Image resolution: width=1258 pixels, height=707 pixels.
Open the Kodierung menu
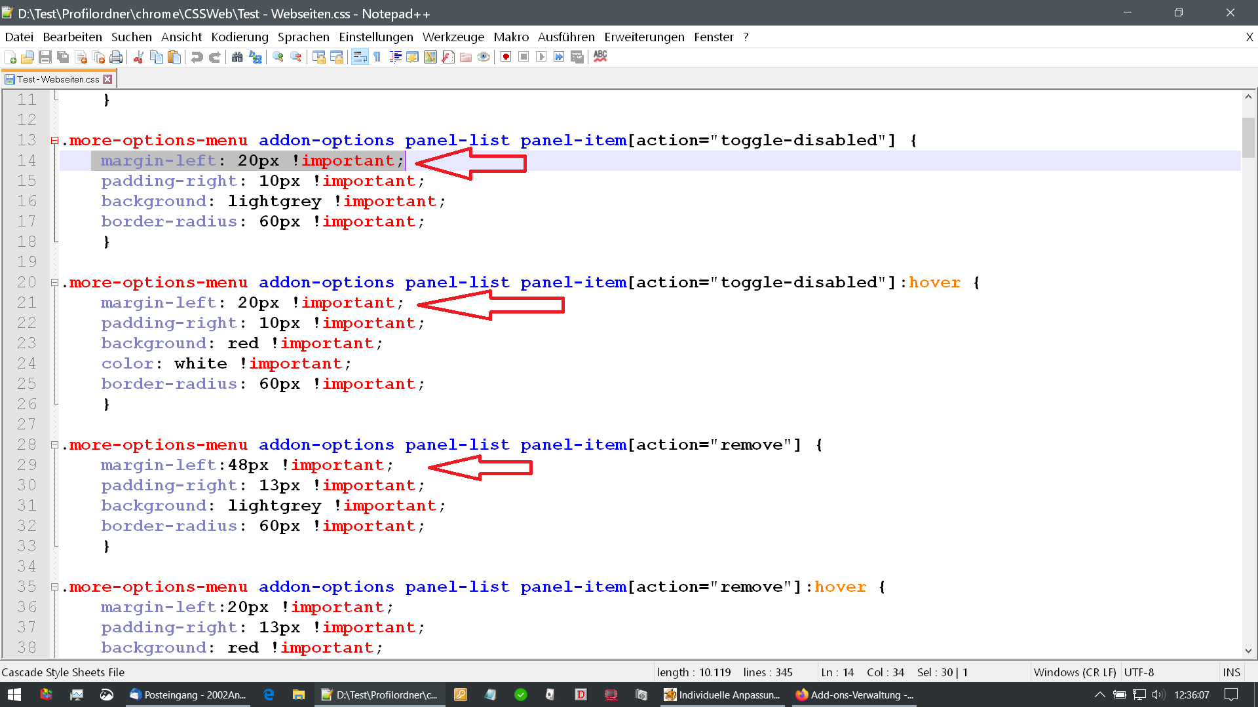click(239, 37)
